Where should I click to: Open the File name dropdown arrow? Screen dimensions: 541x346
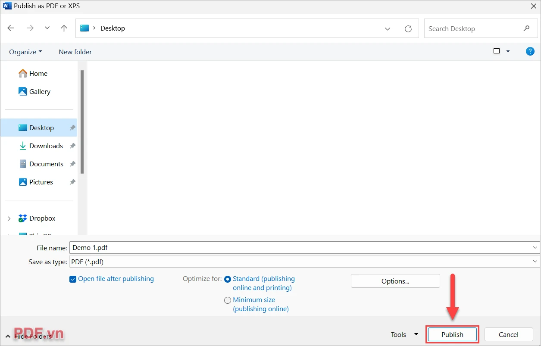point(535,248)
